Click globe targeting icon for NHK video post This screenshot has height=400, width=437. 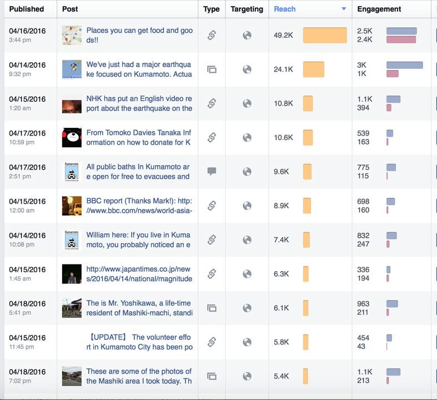tap(247, 104)
